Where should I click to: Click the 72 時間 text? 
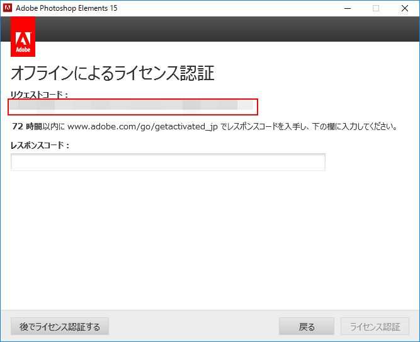(x=27, y=126)
